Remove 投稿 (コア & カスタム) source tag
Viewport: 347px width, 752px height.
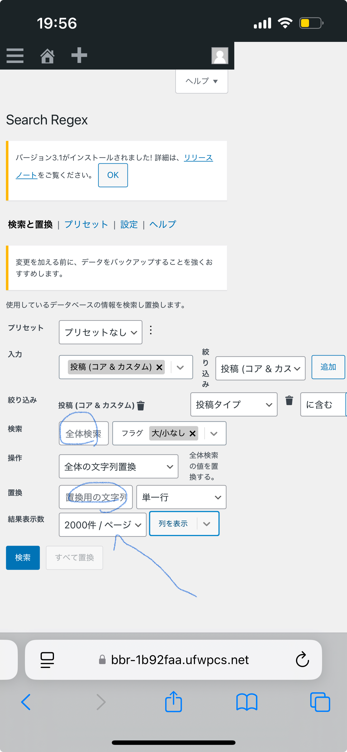click(159, 367)
